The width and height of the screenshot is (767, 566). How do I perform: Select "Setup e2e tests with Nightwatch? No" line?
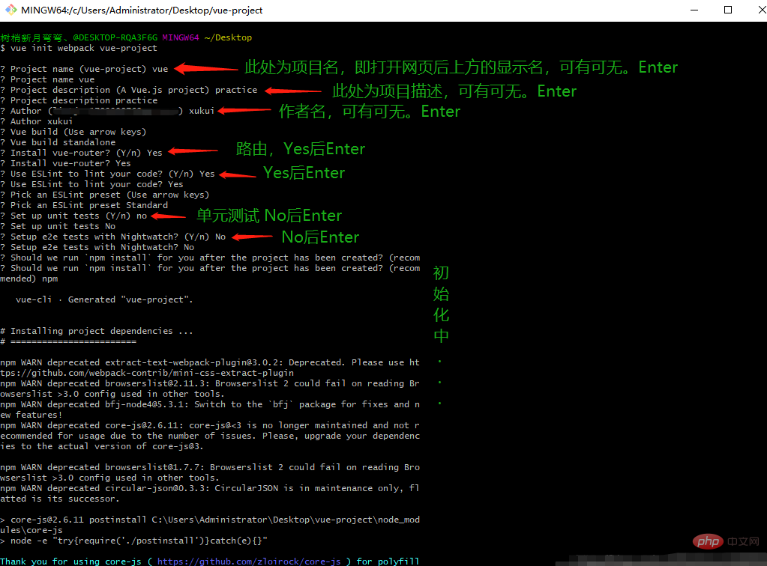[97, 247]
